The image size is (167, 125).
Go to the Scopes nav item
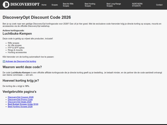54,5
